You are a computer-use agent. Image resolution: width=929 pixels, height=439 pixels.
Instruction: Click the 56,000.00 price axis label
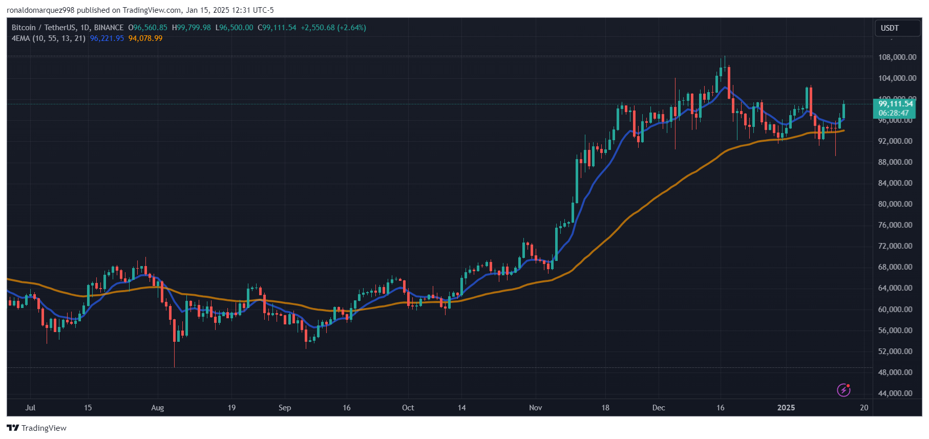[x=895, y=331]
